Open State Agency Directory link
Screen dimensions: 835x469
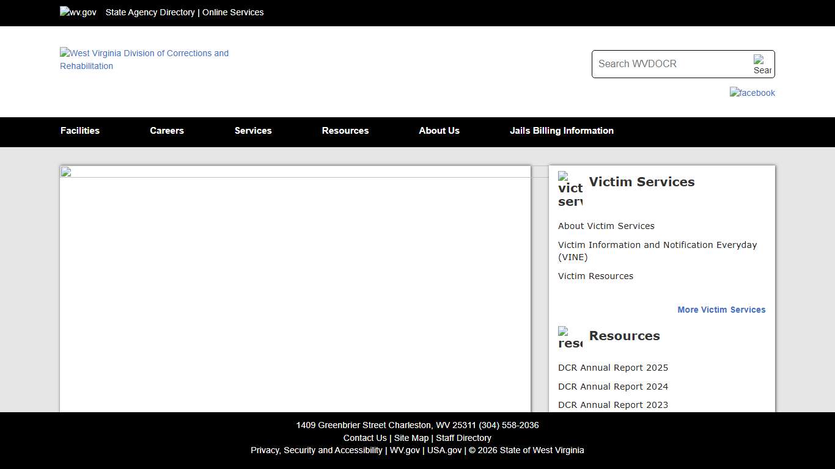[x=150, y=12]
